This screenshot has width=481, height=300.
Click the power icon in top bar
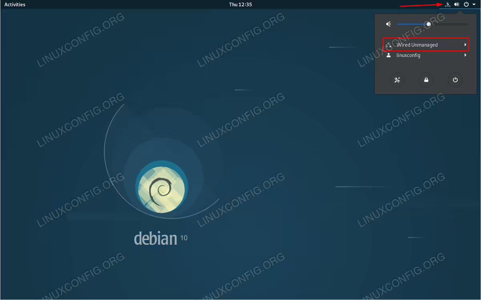click(466, 4)
